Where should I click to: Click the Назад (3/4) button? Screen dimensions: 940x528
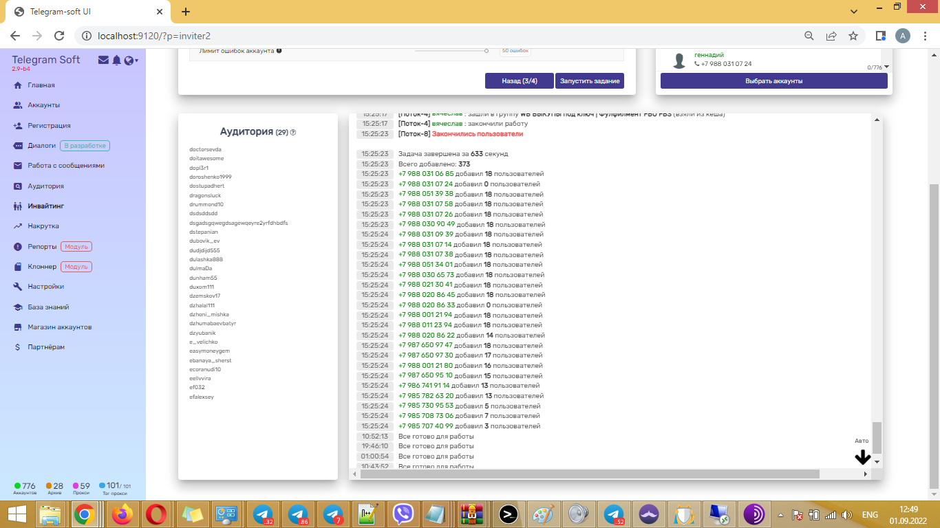(520, 81)
